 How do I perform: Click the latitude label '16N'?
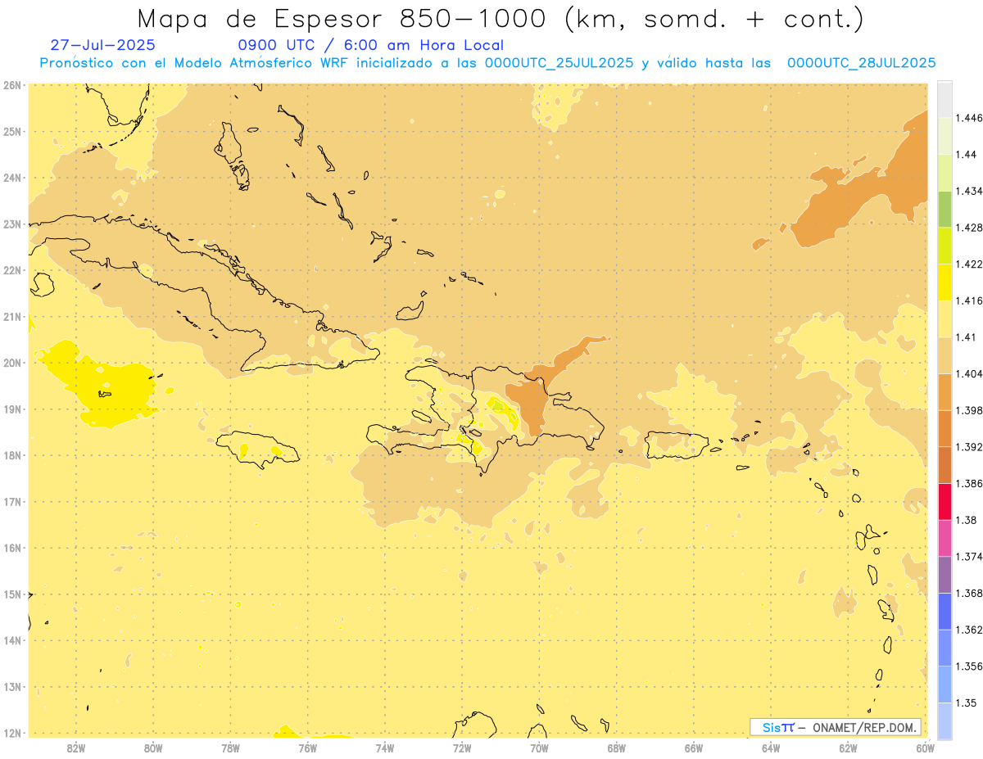click(12, 548)
